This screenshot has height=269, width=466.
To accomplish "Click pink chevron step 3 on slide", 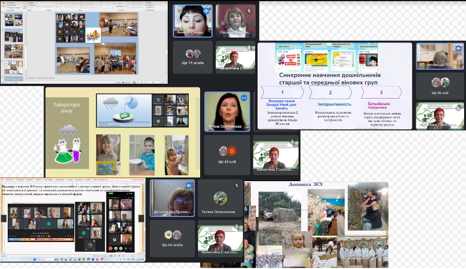I will tap(381, 93).
